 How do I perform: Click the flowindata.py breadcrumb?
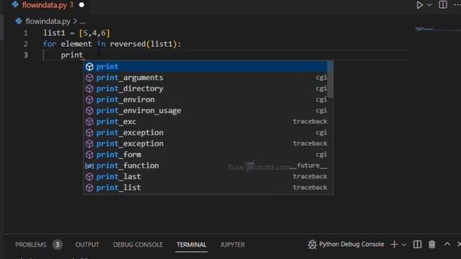pyautogui.click(x=48, y=22)
